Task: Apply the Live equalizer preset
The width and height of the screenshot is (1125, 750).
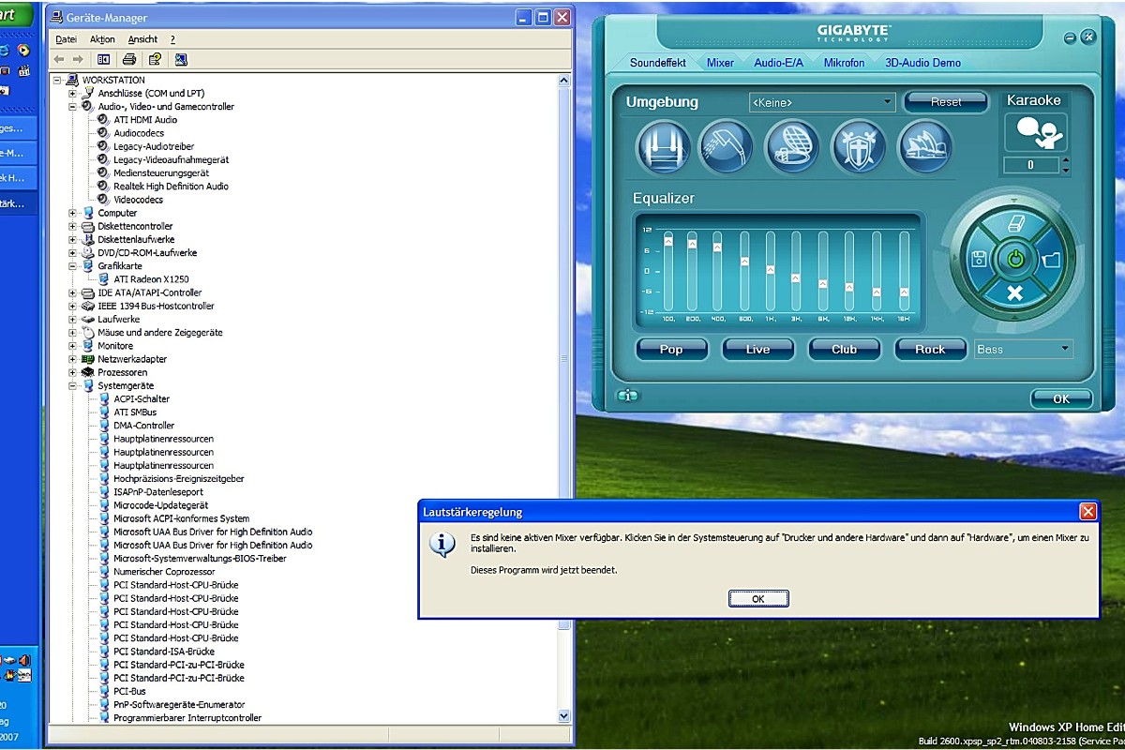Action: pyautogui.click(x=757, y=349)
